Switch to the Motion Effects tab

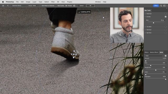[154, 52]
